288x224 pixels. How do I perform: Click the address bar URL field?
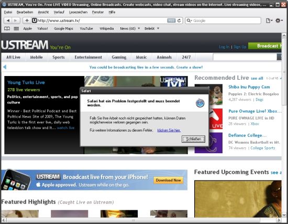click(102, 20)
